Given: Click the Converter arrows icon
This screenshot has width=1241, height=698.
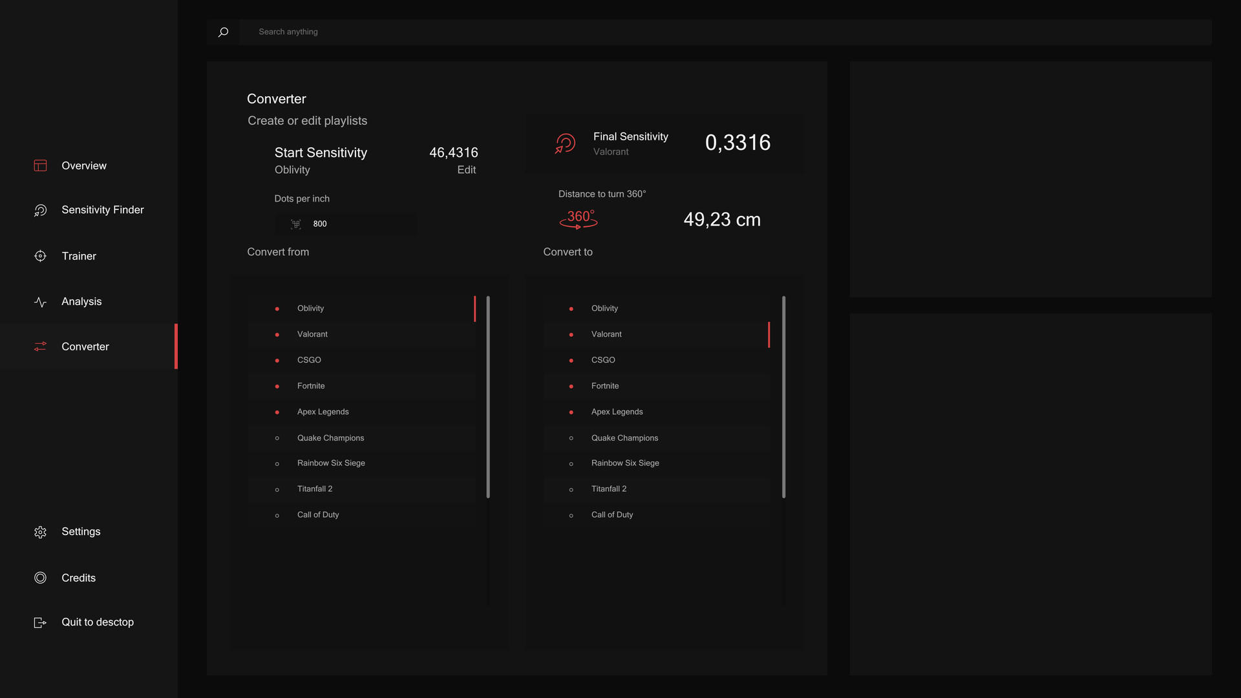Looking at the screenshot, I should point(40,346).
